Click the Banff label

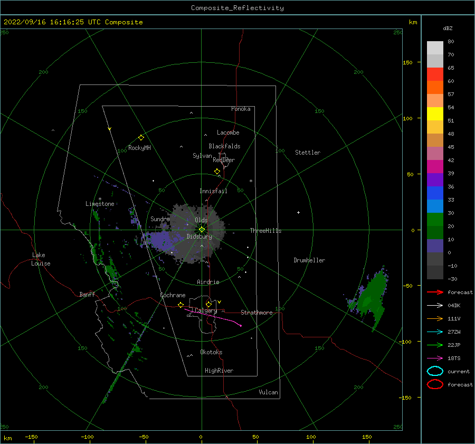point(87,294)
